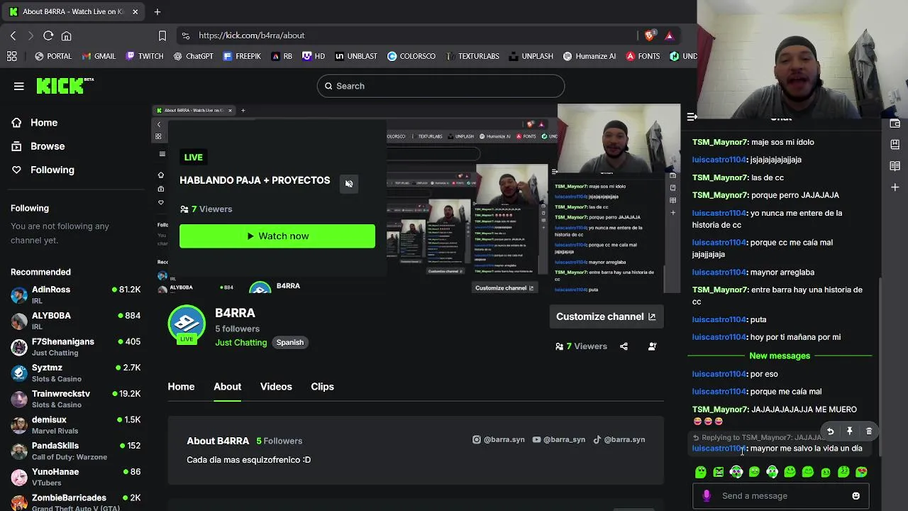
Task: Open the Kick hamburger sidebar menu
Action: pyautogui.click(x=19, y=86)
